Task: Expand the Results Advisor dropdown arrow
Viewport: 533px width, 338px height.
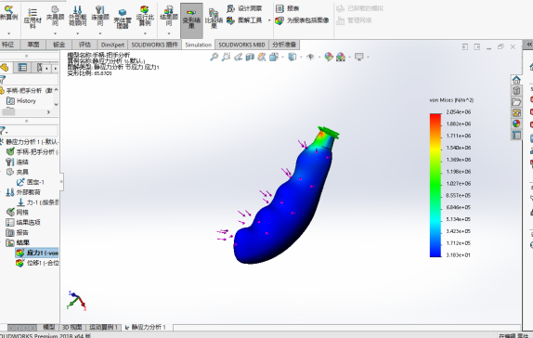Action: click(x=169, y=33)
